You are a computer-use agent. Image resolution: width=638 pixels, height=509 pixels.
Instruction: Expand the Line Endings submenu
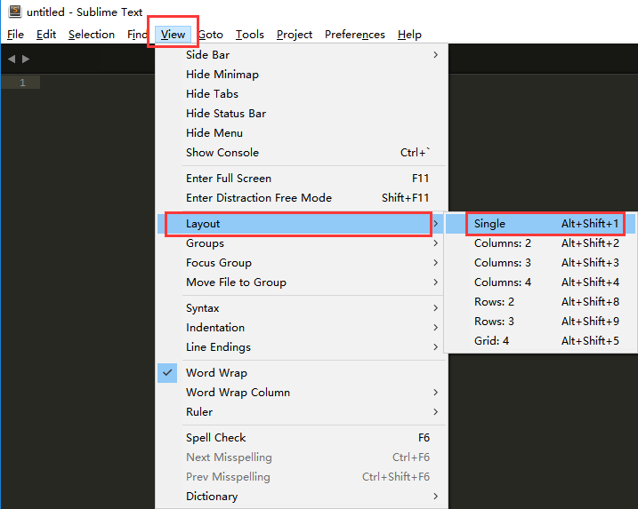302,347
